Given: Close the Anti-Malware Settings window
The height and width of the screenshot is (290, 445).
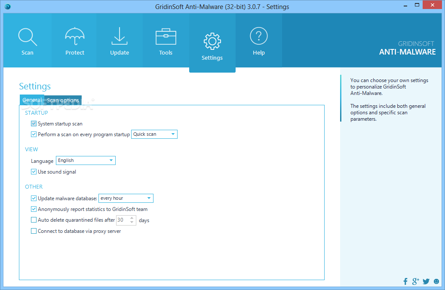Looking at the screenshot, I should (x=432, y=5).
